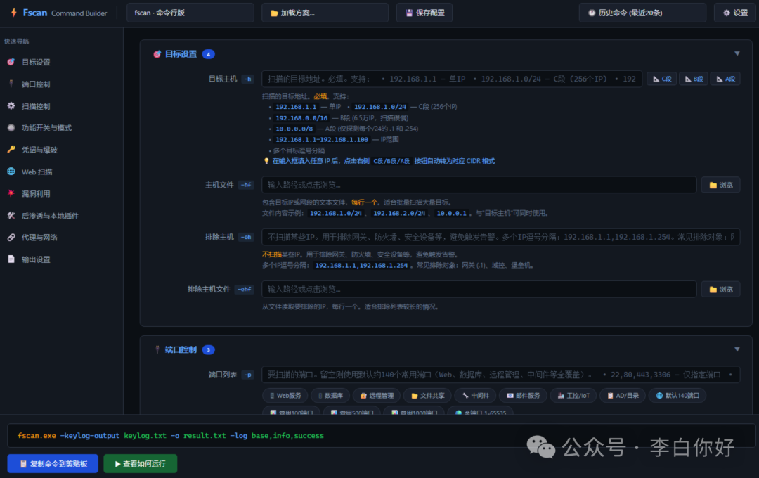Viewport: 759px width, 478px height.
Task: Click the -p flag tag
Action: (x=248, y=375)
